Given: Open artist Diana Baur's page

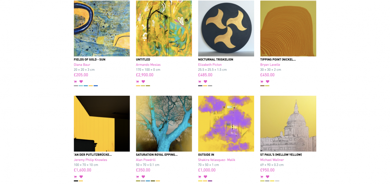Looking at the screenshot, I should click(82, 65).
